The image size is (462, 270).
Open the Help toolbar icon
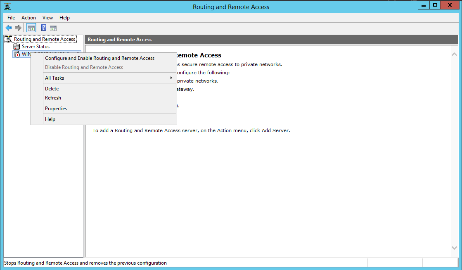(x=43, y=28)
